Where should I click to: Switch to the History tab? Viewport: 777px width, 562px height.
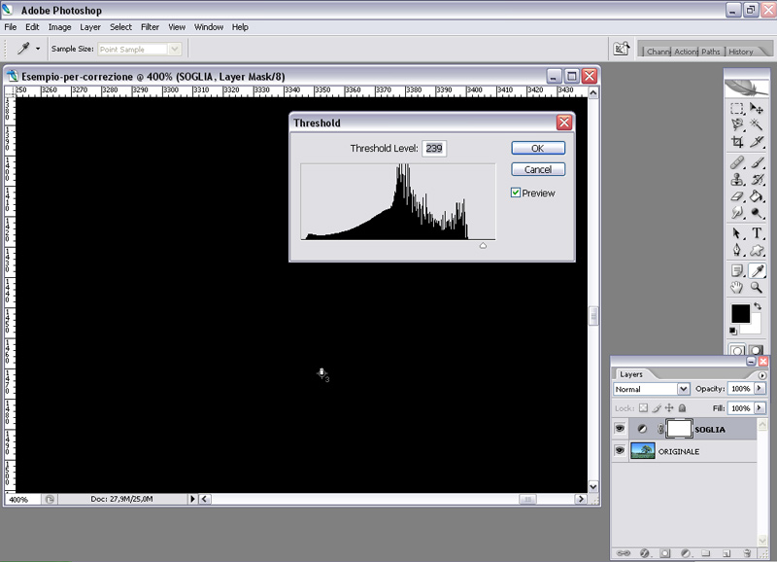[x=740, y=52]
